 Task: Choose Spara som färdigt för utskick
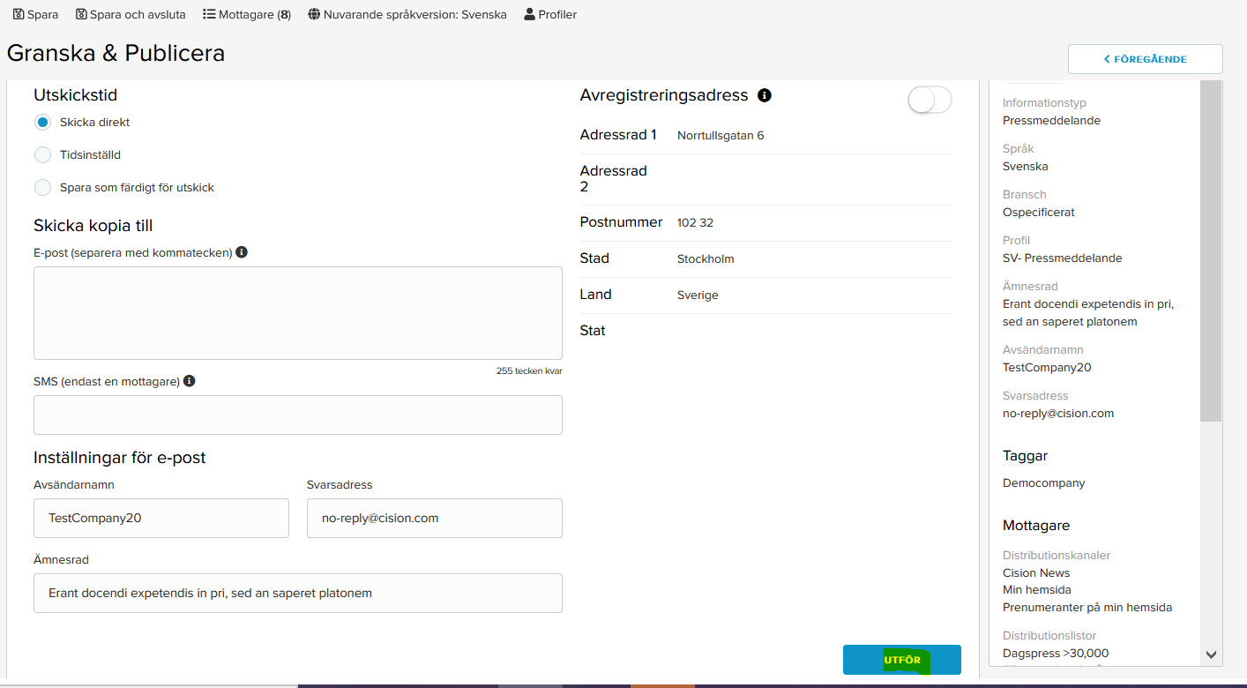click(42, 188)
